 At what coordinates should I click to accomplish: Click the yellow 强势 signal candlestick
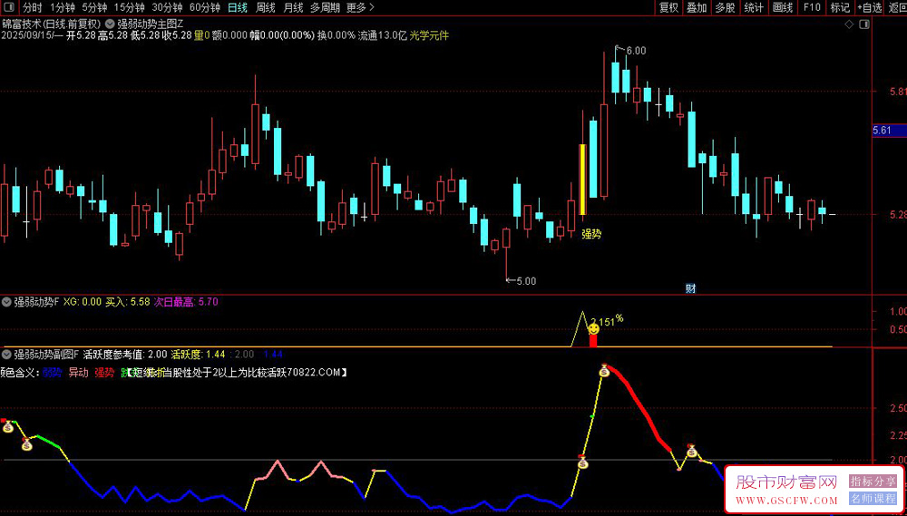pos(582,180)
